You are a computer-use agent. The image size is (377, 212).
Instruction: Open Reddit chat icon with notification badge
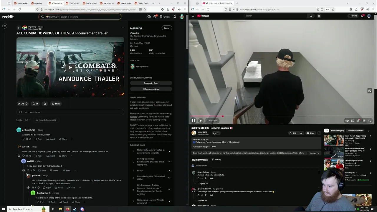tap(155, 17)
